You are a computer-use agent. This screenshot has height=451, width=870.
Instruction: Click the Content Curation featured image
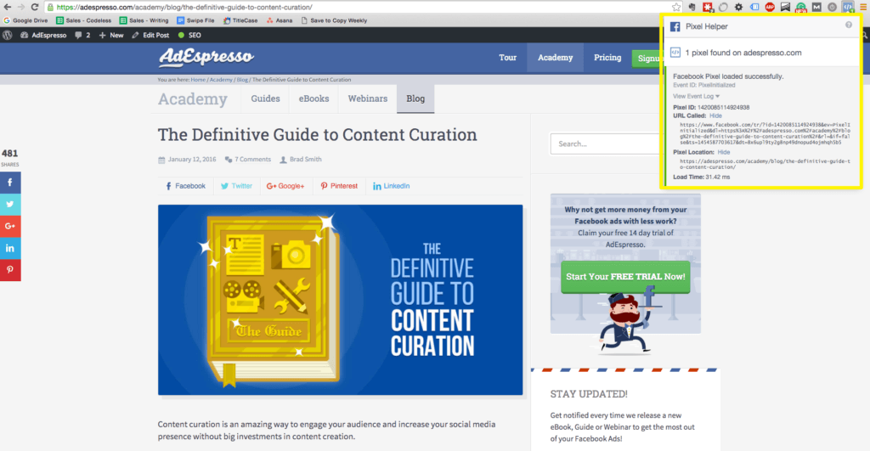[x=340, y=300]
